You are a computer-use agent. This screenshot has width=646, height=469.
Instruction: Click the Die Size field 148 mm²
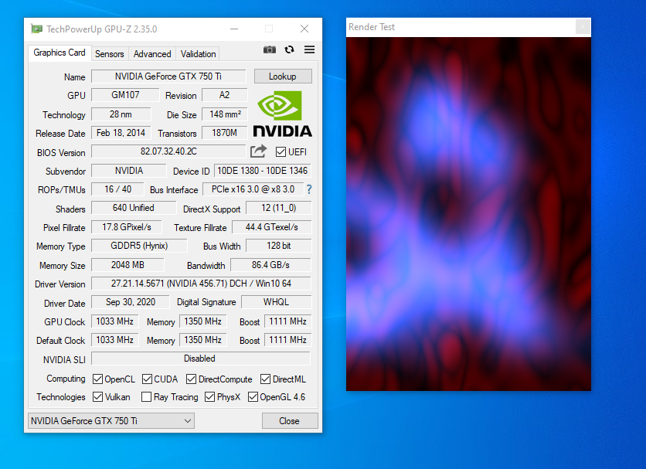(225, 114)
